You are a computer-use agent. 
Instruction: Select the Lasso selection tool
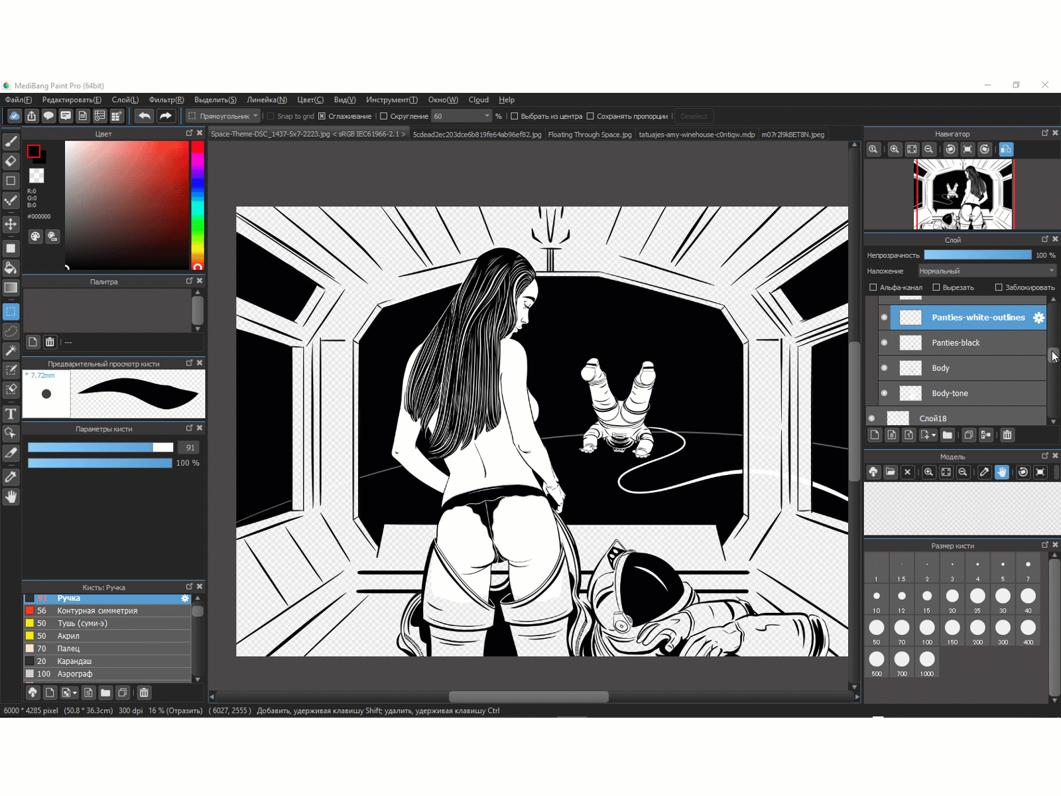(11, 331)
